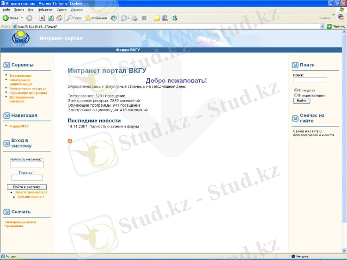Click the Интернет zone status bar entry
Image resolution: width=347 pixels, height=260 pixels.
[301, 256]
